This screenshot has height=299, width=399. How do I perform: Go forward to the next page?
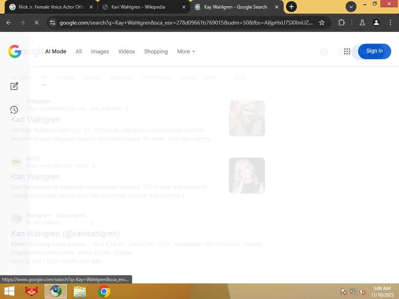[x=22, y=23]
